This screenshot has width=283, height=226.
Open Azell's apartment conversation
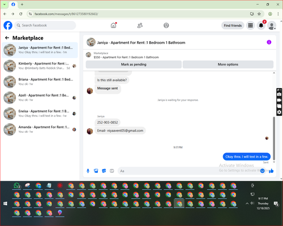click(x=40, y=98)
